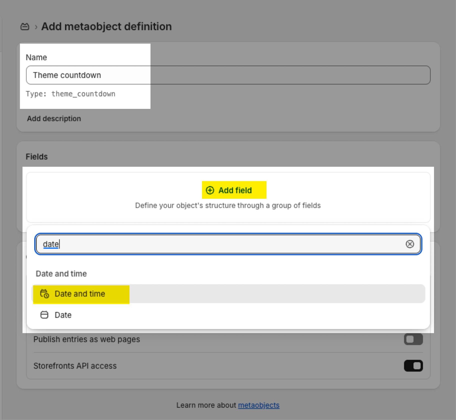
Task: Click the plus icon beside Add field
Action: (x=210, y=190)
